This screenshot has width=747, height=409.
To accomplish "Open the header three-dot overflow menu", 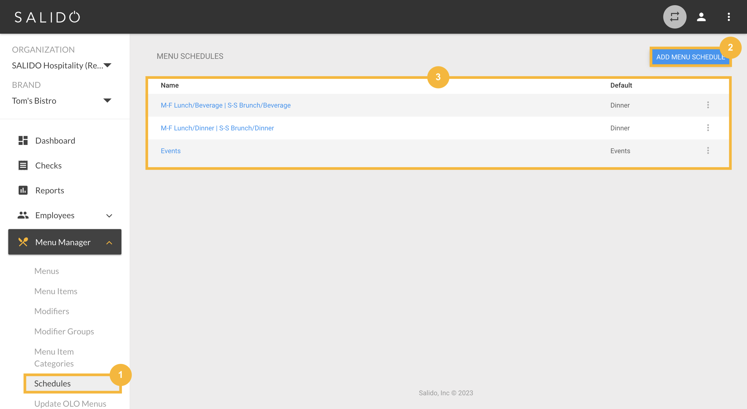I will (728, 17).
